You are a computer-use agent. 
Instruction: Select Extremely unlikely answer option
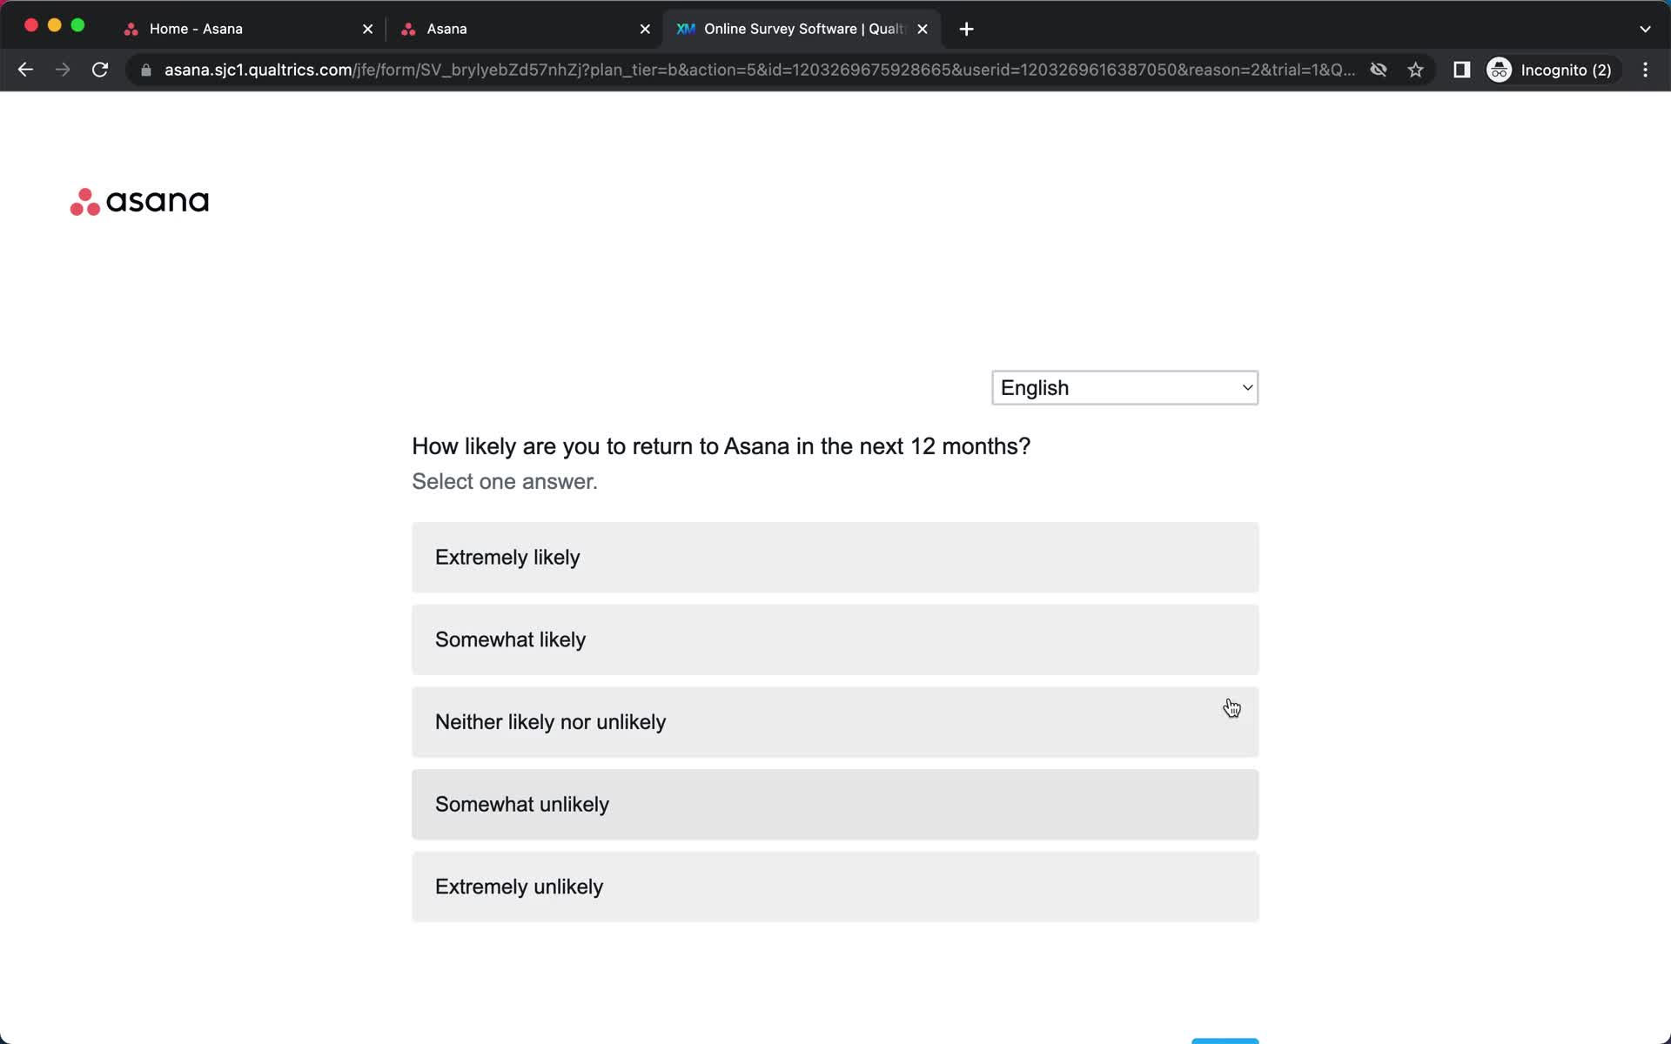(x=835, y=887)
